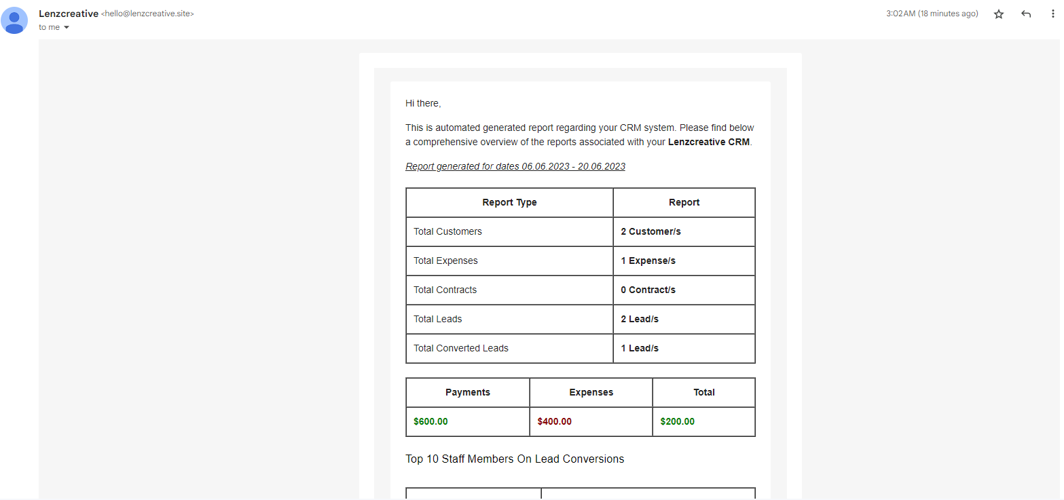Open the "Report generated for dates" link
The width and height of the screenshot is (1064, 500).
point(515,166)
